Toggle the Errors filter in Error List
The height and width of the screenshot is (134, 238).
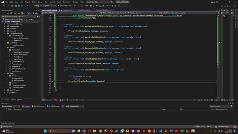[26, 106]
